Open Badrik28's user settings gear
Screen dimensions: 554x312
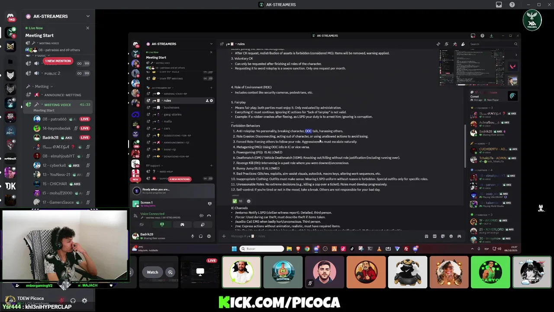pyautogui.click(x=209, y=236)
